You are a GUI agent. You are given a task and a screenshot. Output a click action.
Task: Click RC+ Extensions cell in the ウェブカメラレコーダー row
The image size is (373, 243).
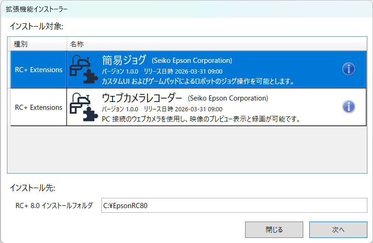[x=39, y=107]
